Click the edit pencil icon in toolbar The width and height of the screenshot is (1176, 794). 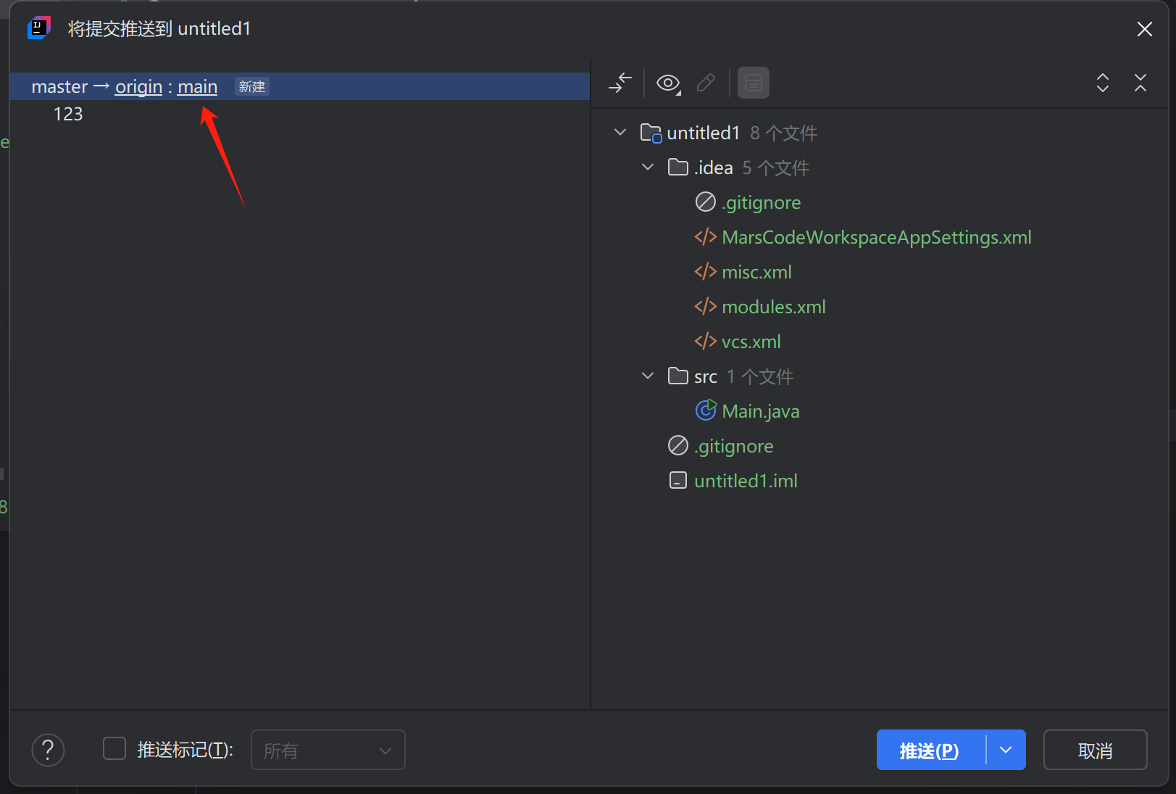(705, 83)
